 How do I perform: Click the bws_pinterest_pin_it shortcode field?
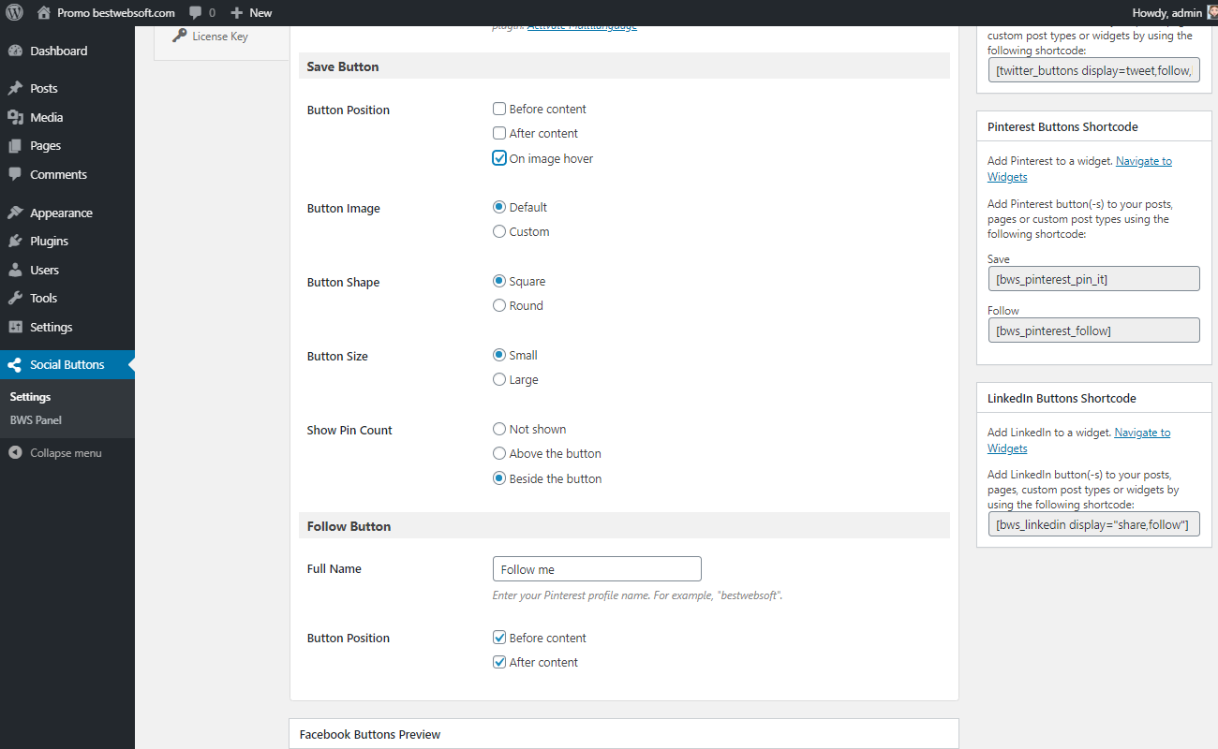tap(1094, 279)
